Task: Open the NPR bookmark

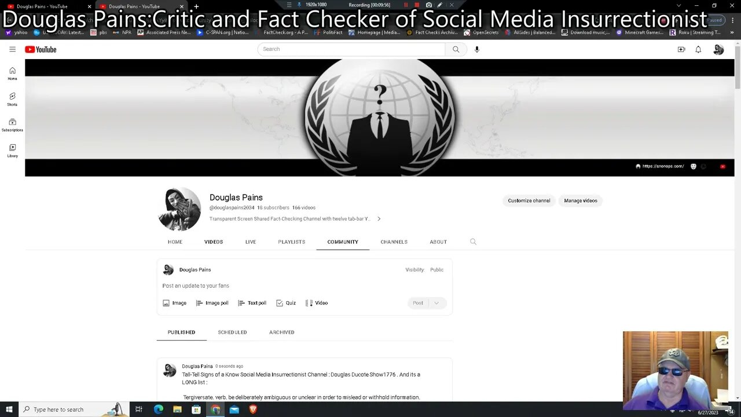Action: pyautogui.click(x=122, y=32)
